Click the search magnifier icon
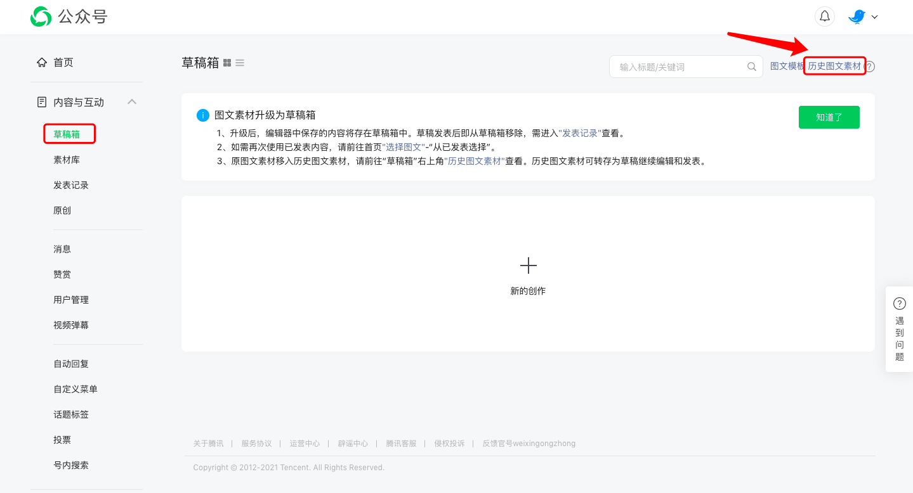913x493 pixels. (x=751, y=66)
